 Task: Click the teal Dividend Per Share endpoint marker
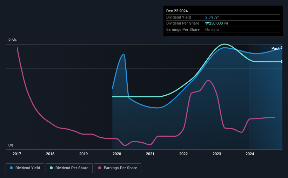[x=282, y=62]
